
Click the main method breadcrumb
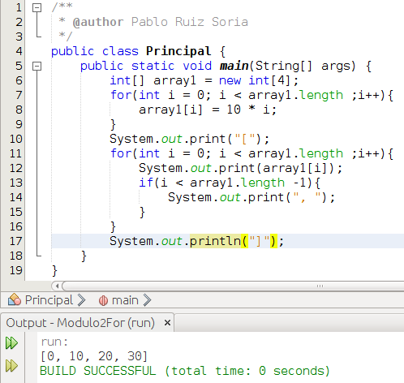[x=125, y=300]
